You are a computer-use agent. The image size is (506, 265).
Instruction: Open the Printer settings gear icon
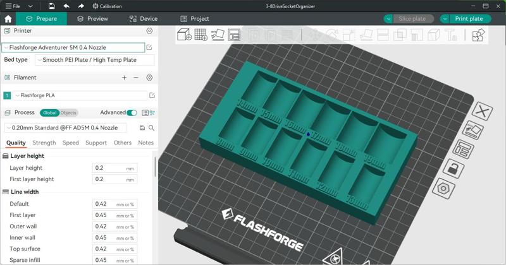pyautogui.click(x=149, y=31)
